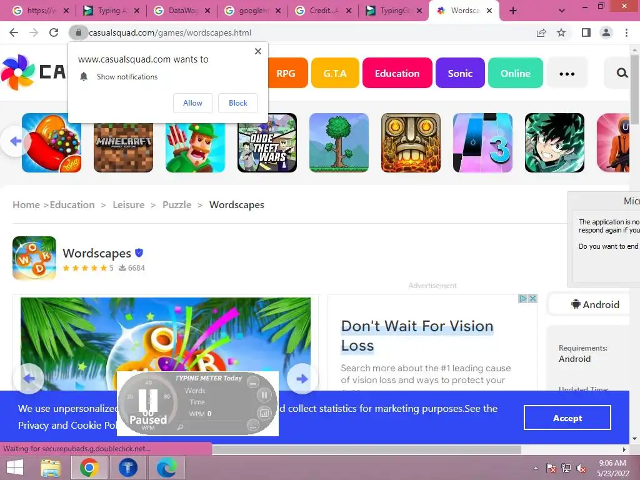Click Typing Meter search magnifier icon
This screenshot has height=480, width=640.
click(181, 427)
